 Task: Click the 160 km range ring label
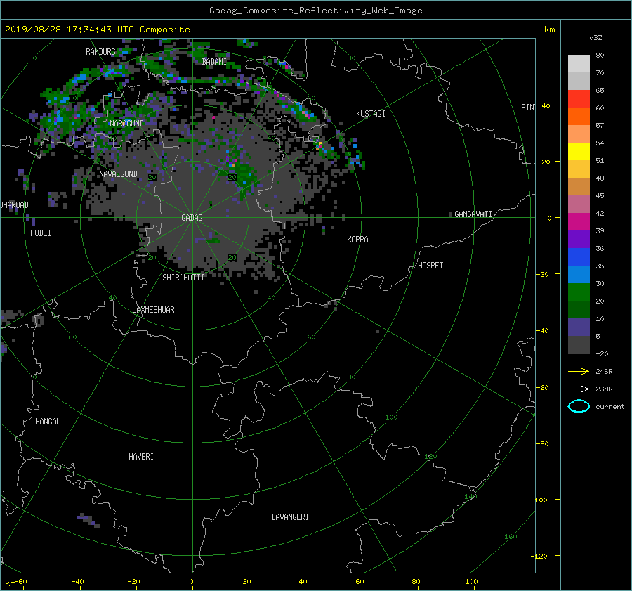511,537
